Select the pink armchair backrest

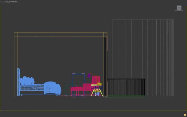pos(96,80)
